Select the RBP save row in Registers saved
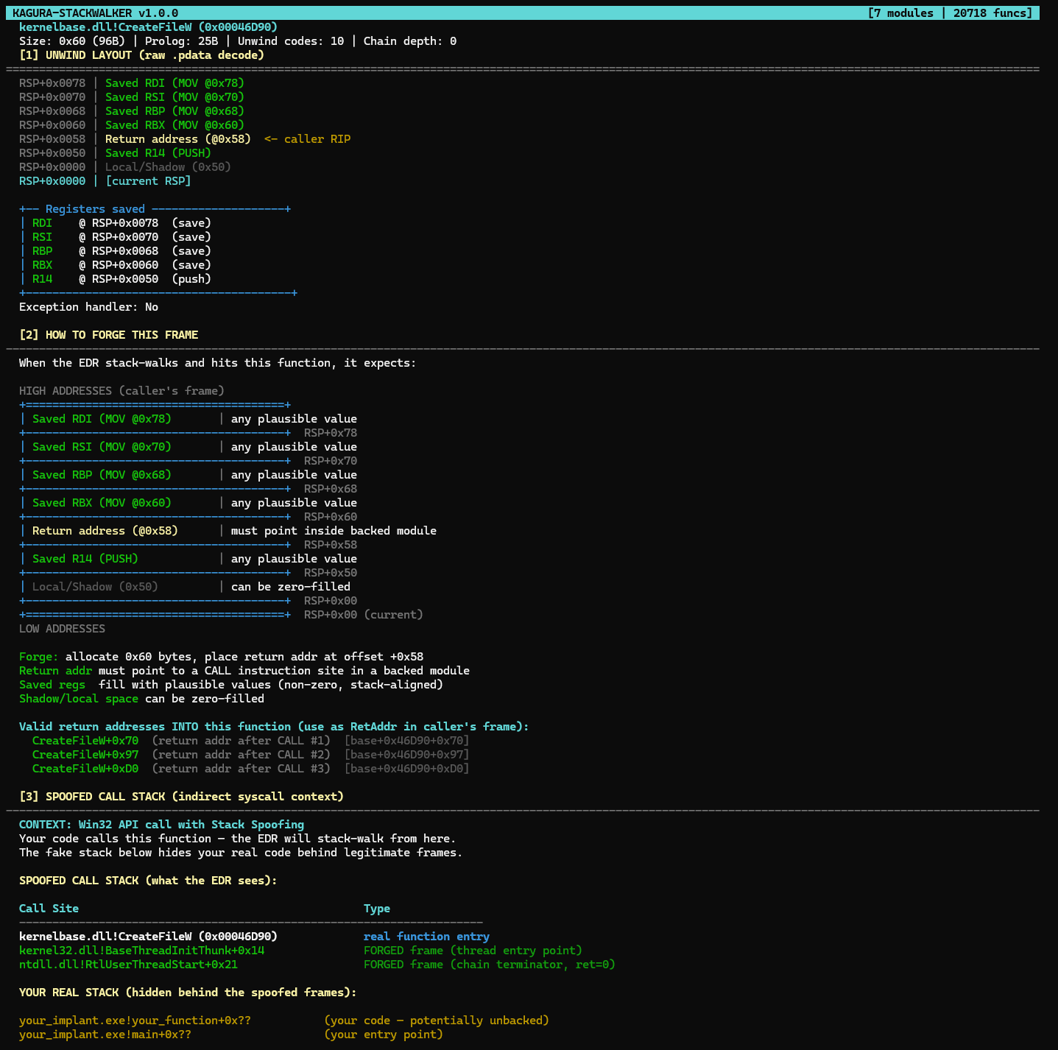 pos(121,251)
